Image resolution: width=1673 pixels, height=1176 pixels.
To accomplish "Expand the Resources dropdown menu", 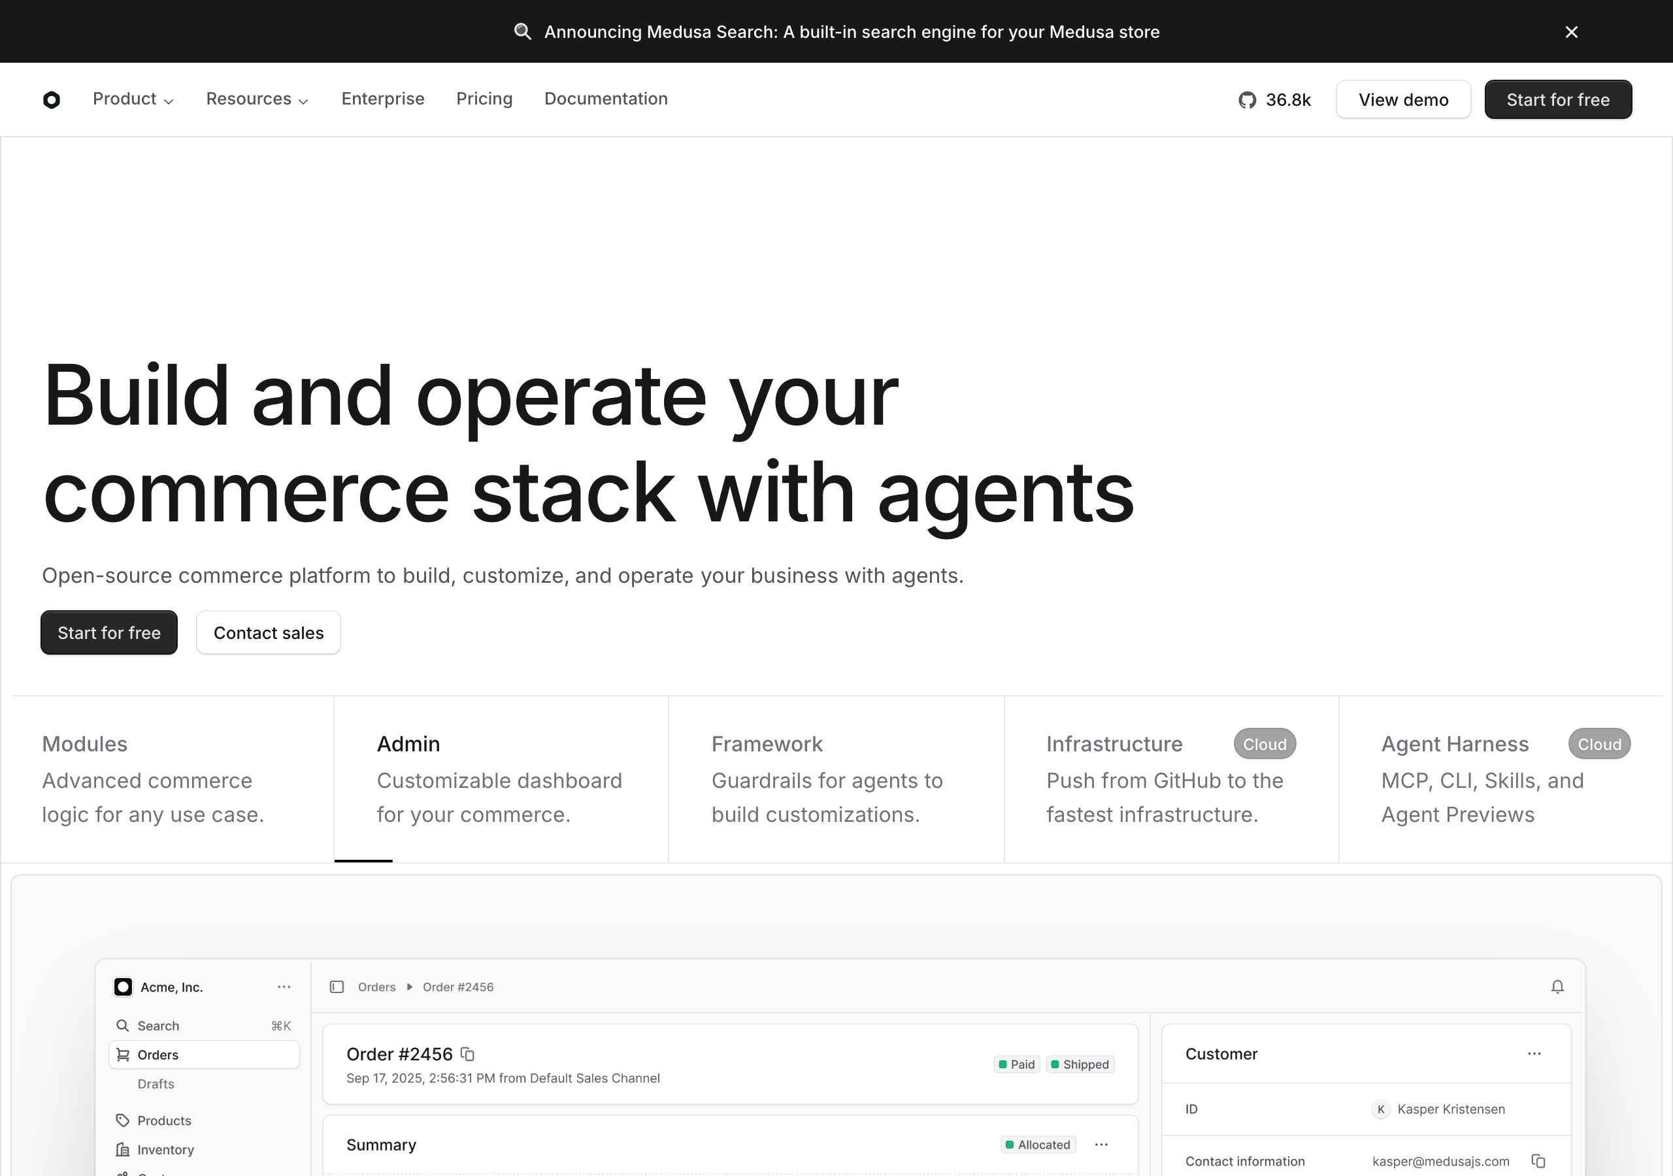I will pos(257,99).
